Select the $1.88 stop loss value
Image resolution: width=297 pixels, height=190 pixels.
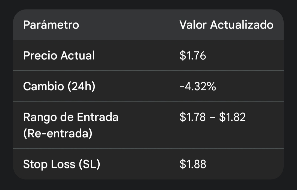click(x=193, y=164)
